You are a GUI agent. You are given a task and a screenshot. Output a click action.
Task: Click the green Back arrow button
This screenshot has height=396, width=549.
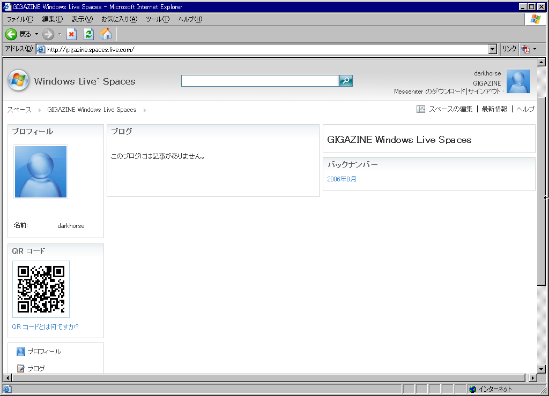tap(11, 34)
